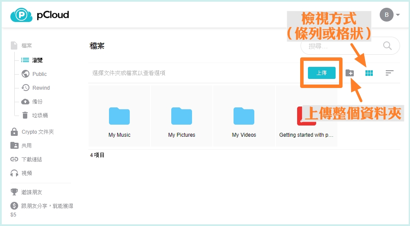The width and height of the screenshot is (410, 226).
Task: Click the Public globe icon
Action: [x=26, y=74]
